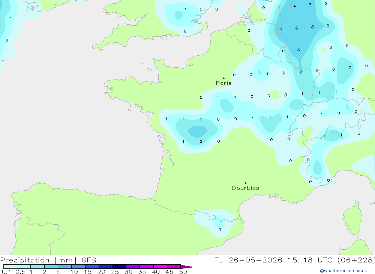Click the 45 mm magenta legend swatch
Screen dimensions: 375x274
pyautogui.click(x=174, y=267)
